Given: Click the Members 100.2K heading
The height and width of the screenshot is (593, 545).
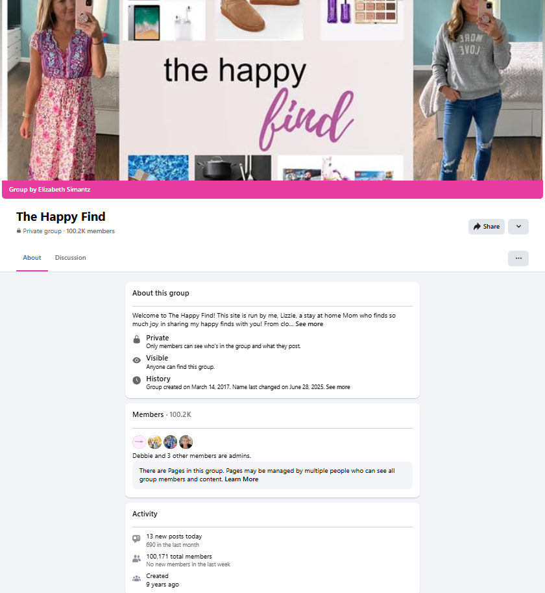Looking at the screenshot, I should pyautogui.click(x=162, y=414).
